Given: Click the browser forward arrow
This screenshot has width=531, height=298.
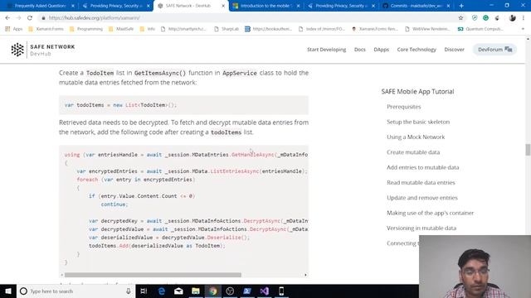Looking at the screenshot, I should click(18, 18).
